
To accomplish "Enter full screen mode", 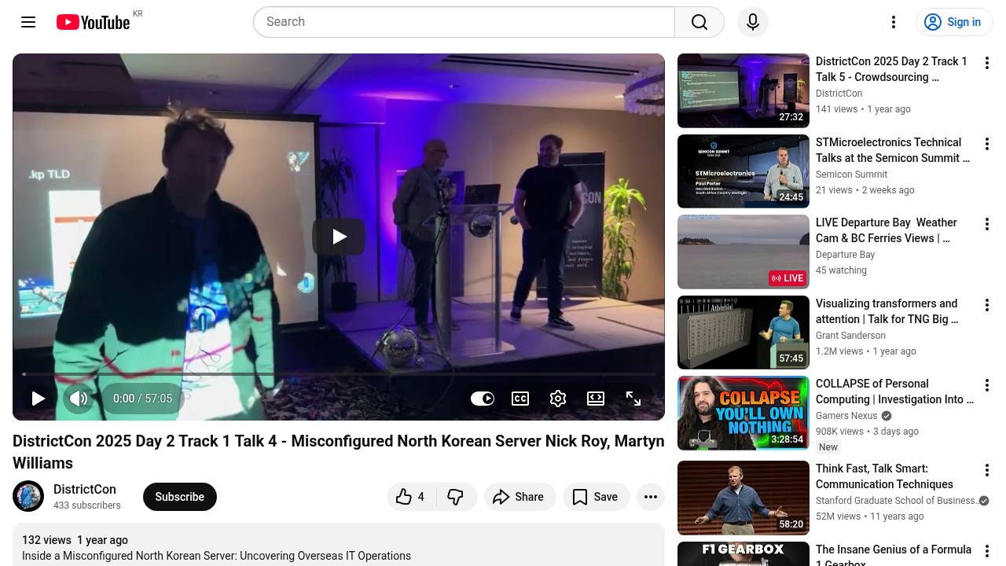I will coord(633,399).
